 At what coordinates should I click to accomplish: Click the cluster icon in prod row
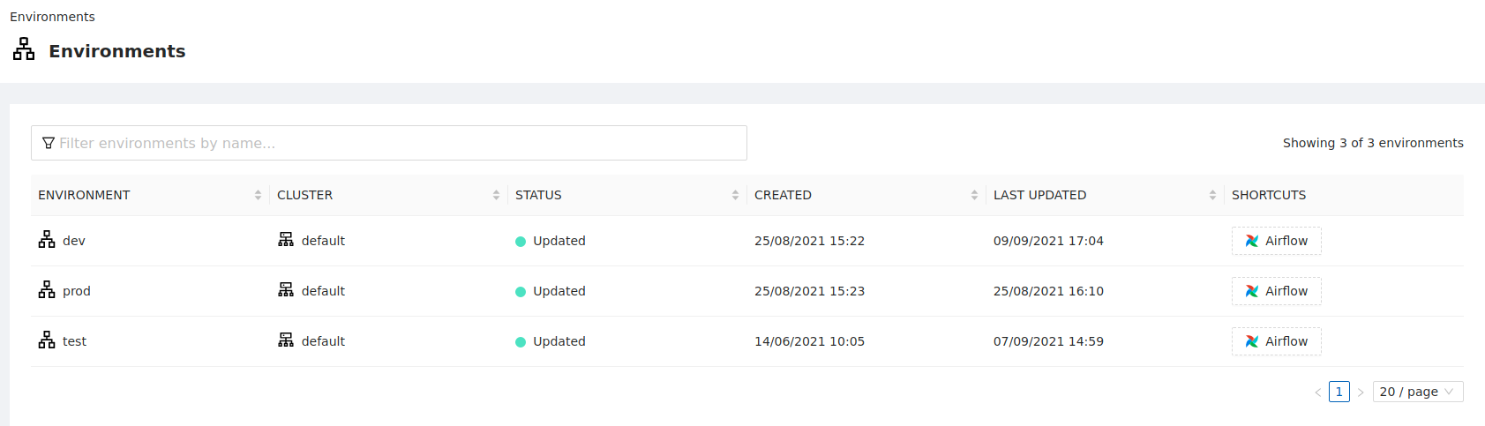coord(286,290)
